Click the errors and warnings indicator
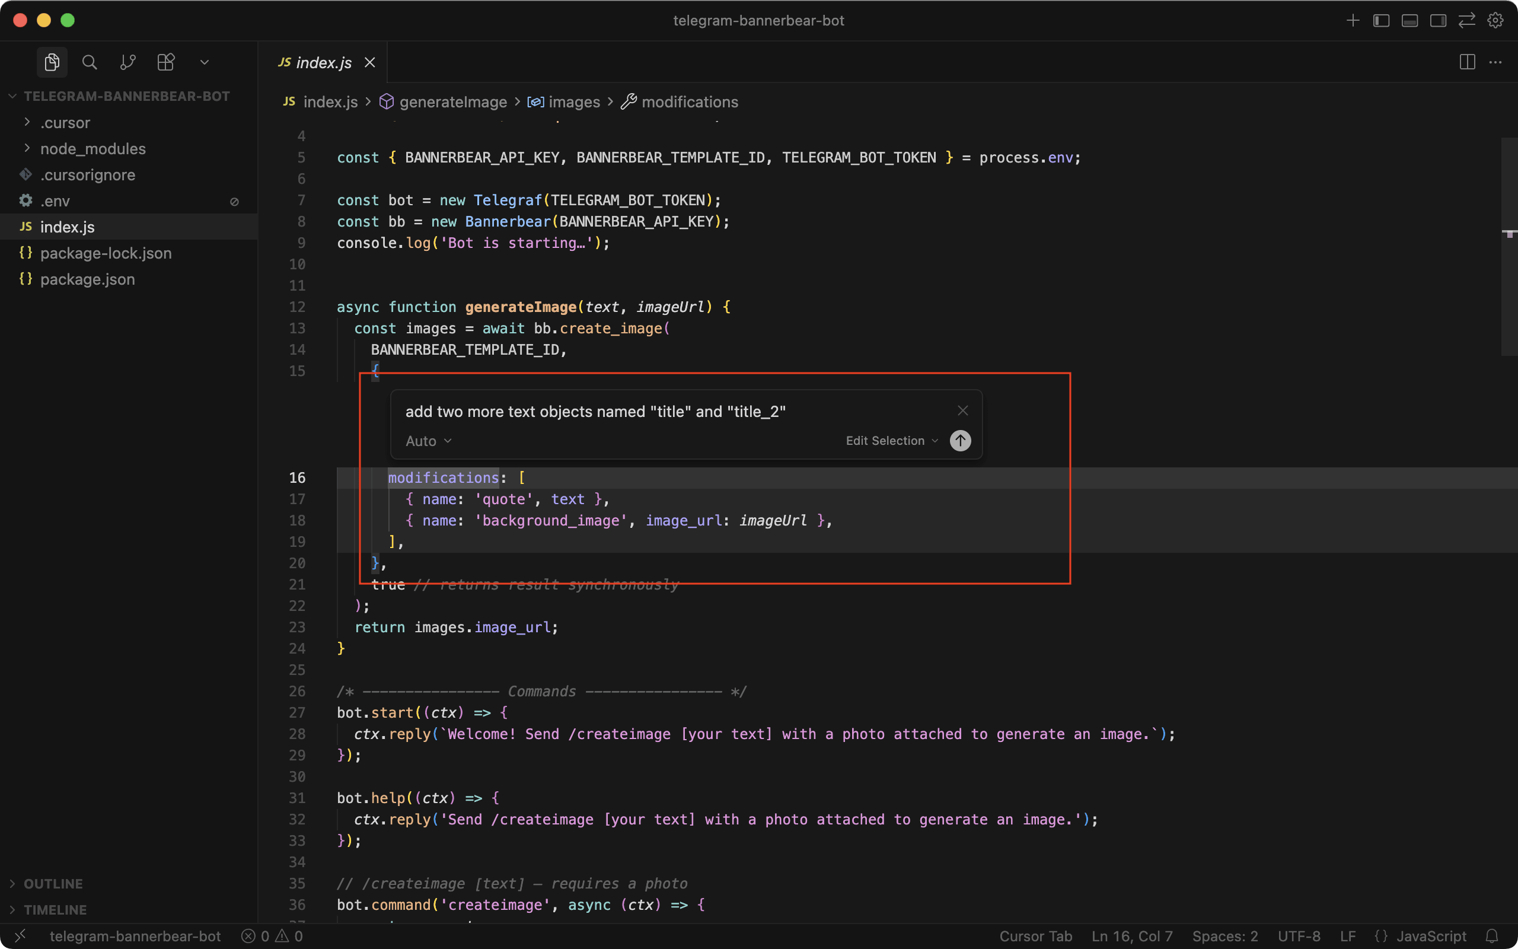This screenshot has height=949, width=1518. (x=272, y=936)
